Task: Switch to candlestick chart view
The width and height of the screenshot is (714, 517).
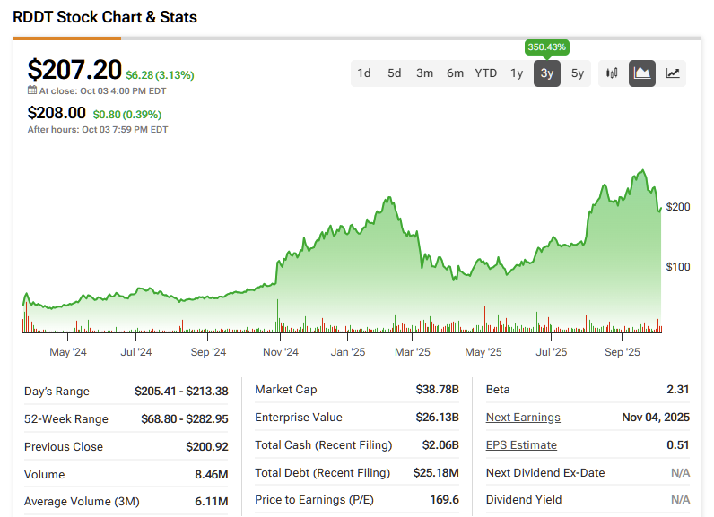Action: coord(612,73)
